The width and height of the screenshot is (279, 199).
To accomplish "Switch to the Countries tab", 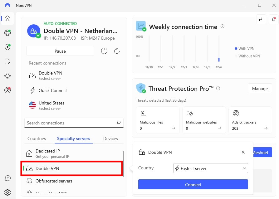I will tap(37, 138).
